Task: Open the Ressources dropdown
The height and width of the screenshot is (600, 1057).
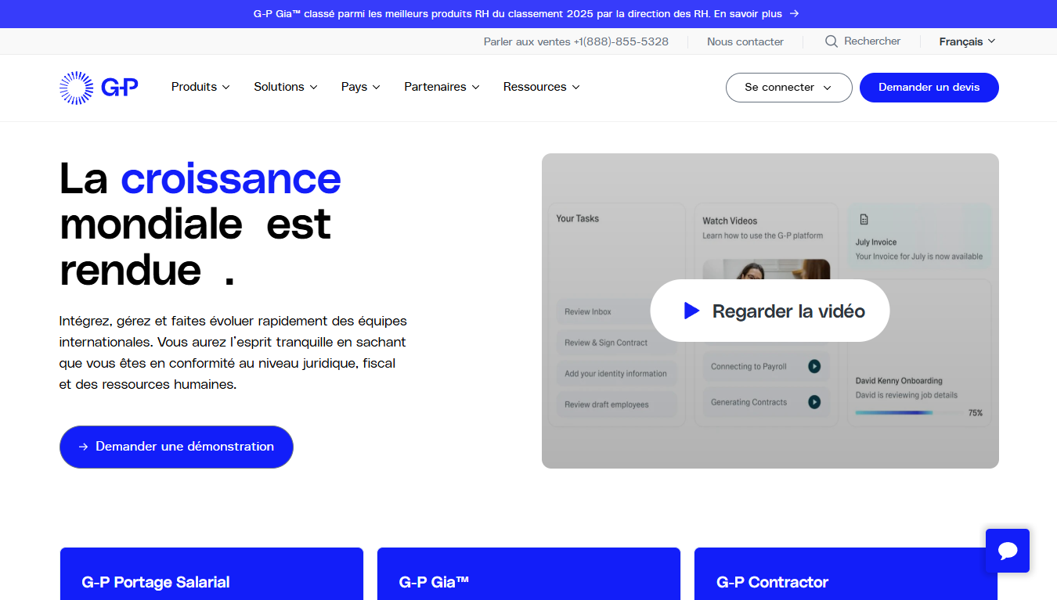Action: (x=542, y=87)
